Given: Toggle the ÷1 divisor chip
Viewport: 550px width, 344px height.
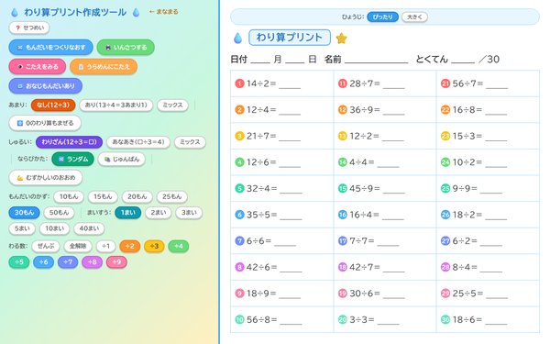Looking at the screenshot, I should click(106, 246).
